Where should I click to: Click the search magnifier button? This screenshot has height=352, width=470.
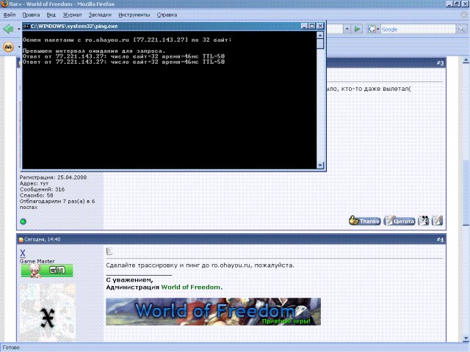coord(461,29)
